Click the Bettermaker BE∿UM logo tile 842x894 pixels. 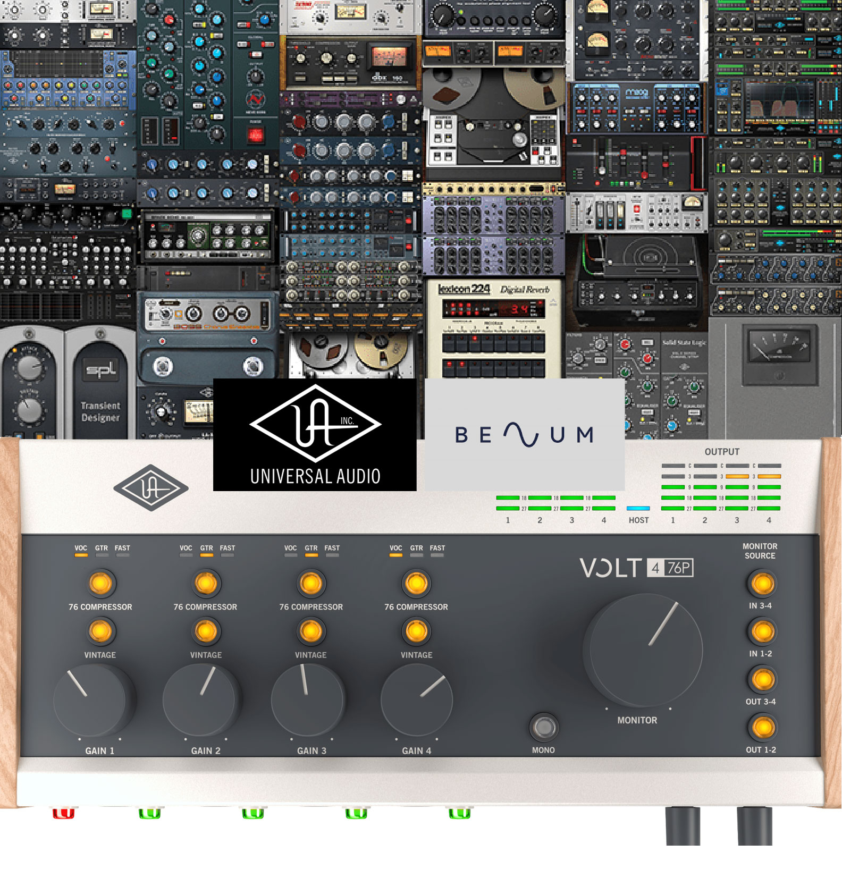click(x=524, y=434)
